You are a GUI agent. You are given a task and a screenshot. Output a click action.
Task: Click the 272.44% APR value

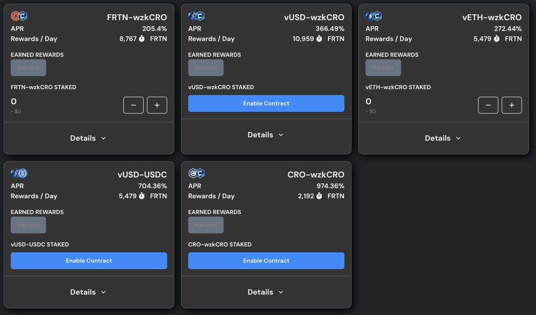[x=508, y=29]
